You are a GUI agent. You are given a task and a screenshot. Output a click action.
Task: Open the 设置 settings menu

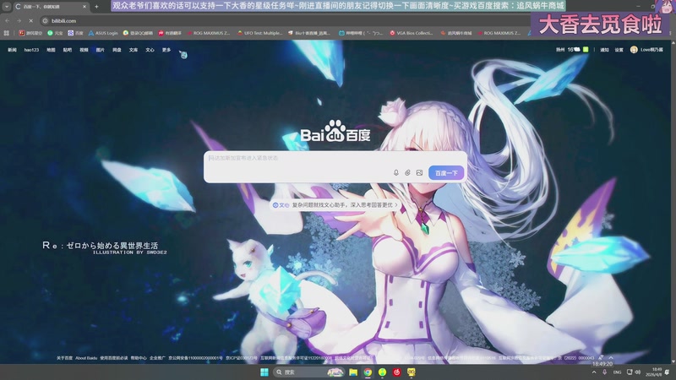pyautogui.click(x=619, y=50)
